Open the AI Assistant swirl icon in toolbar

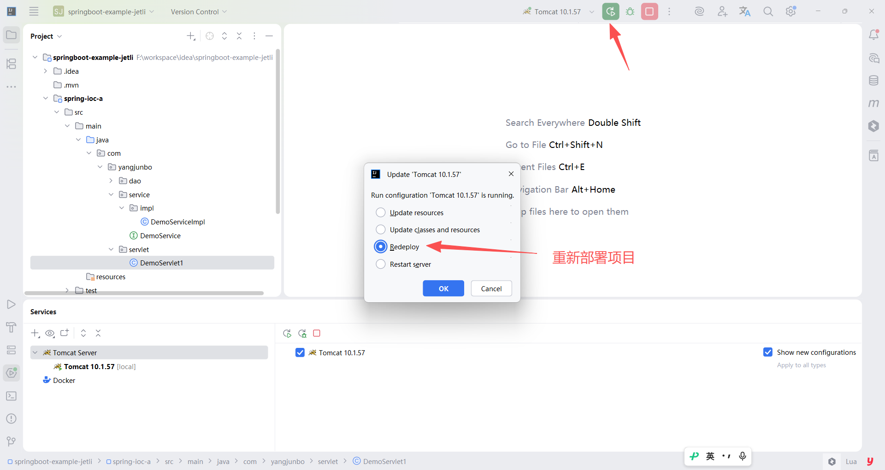click(699, 12)
